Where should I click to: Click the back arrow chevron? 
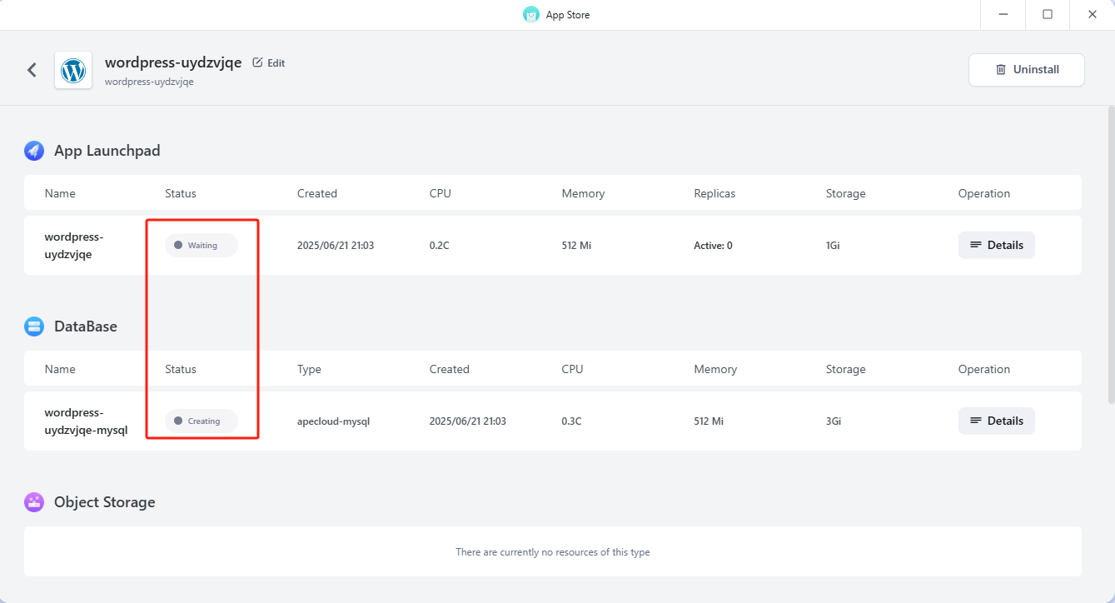[32, 70]
